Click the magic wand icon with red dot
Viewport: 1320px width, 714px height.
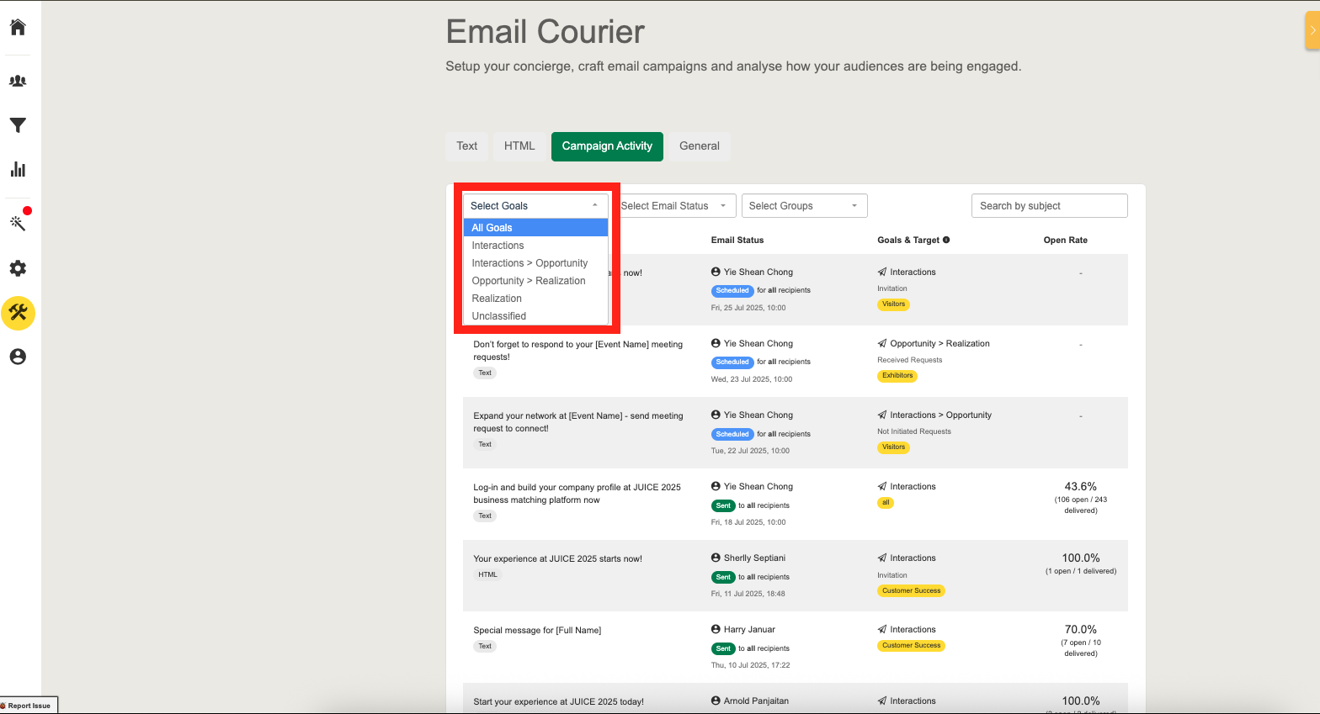[18, 223]
